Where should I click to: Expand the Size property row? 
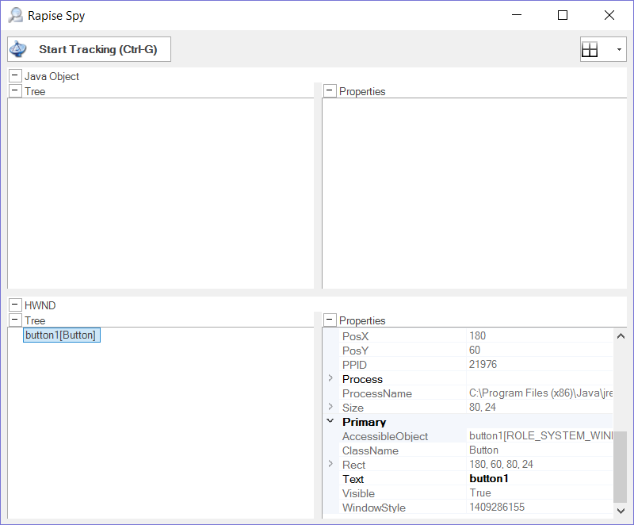pos(330,408)
